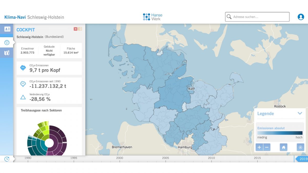Viewport: 308px width, 173px height.
Task: Click the timeline clock icon
Action: (x=7, y=159)
